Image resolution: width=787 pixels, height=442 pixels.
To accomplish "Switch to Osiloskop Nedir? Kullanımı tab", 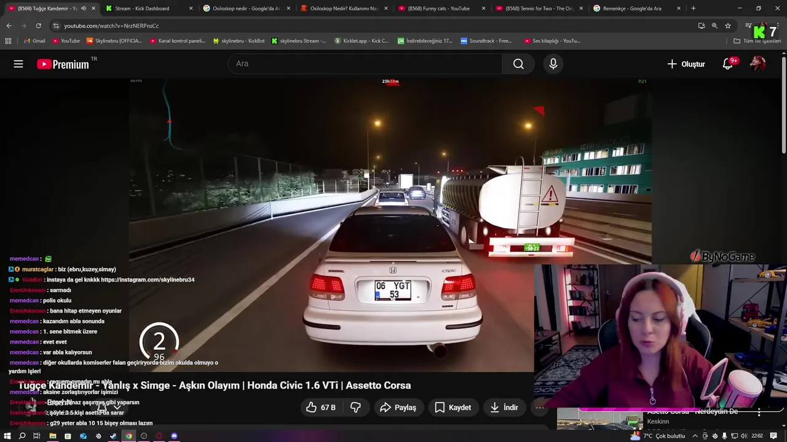I will coord(344,9).
